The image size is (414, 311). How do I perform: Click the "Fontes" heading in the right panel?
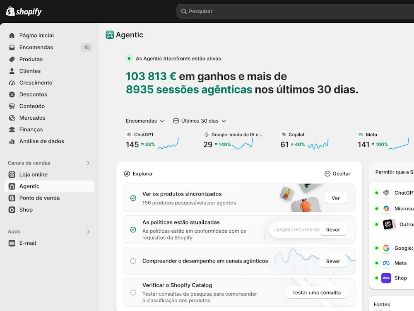pos(382,304)
